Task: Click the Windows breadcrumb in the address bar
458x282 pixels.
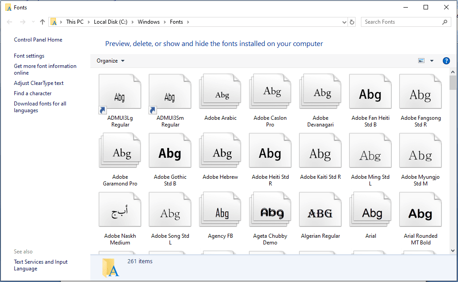Action: (148, 21)
